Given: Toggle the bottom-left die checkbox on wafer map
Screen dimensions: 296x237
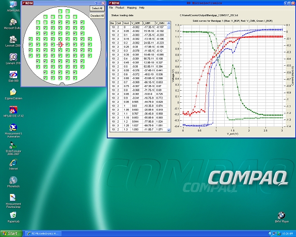Looking at the screenshot, I should [x=45, y=78].
